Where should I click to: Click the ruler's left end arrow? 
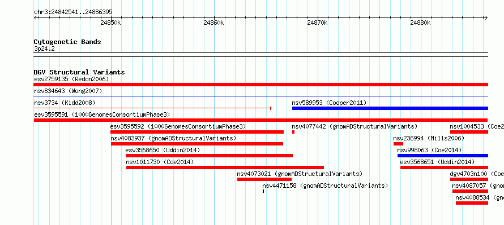(x=35, y=18)
